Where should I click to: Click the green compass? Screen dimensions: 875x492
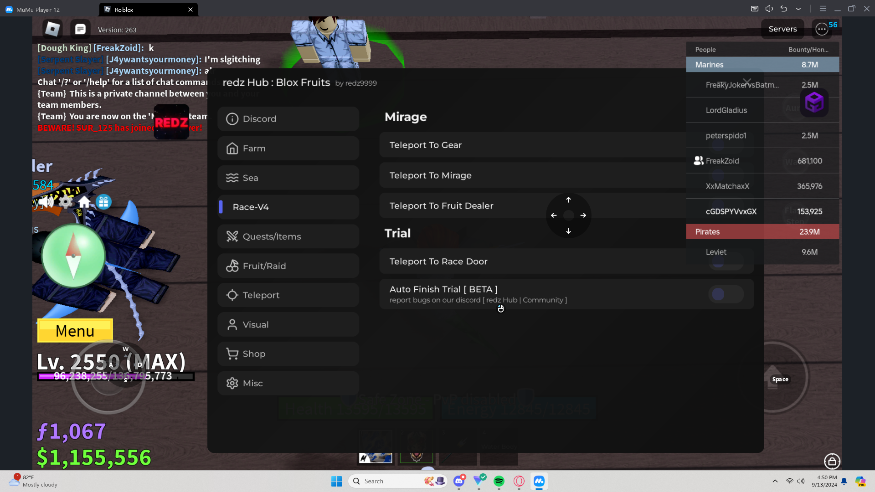[73, 256]
